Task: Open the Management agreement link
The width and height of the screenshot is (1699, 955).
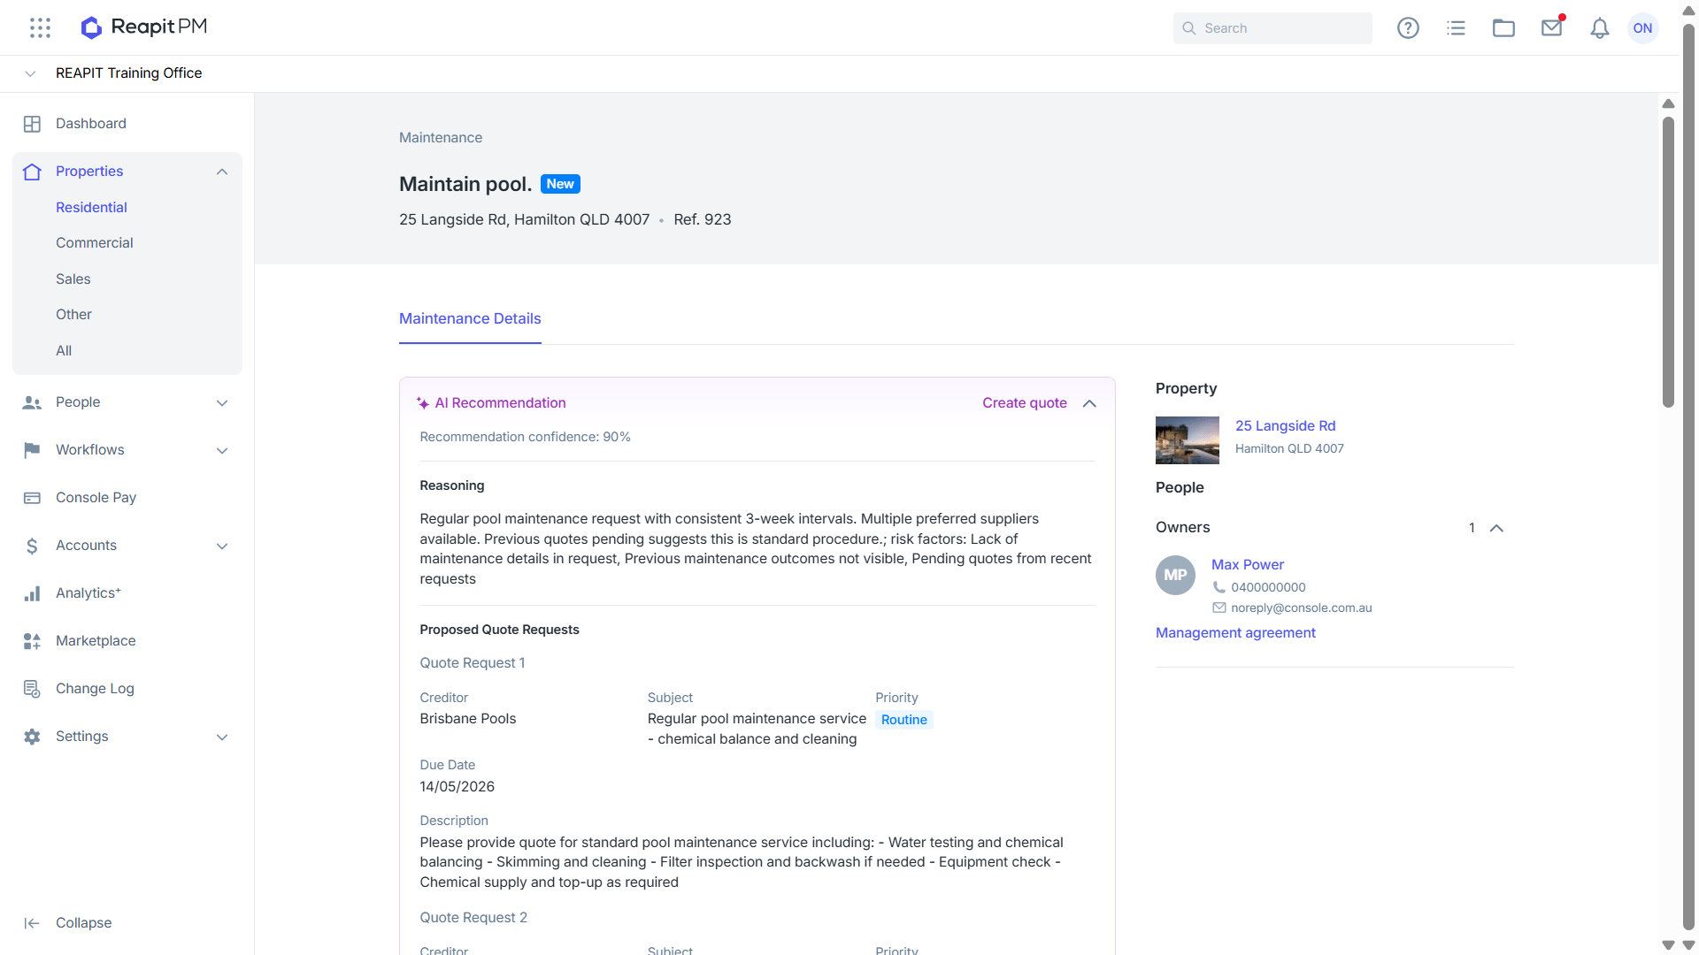Action: [1235, 633]
